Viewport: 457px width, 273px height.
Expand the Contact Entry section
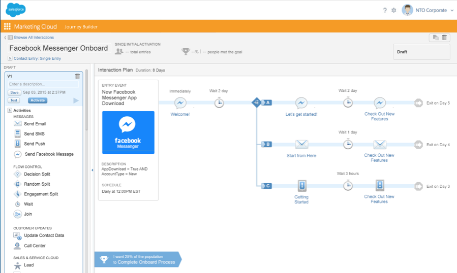tap(10, 58)
